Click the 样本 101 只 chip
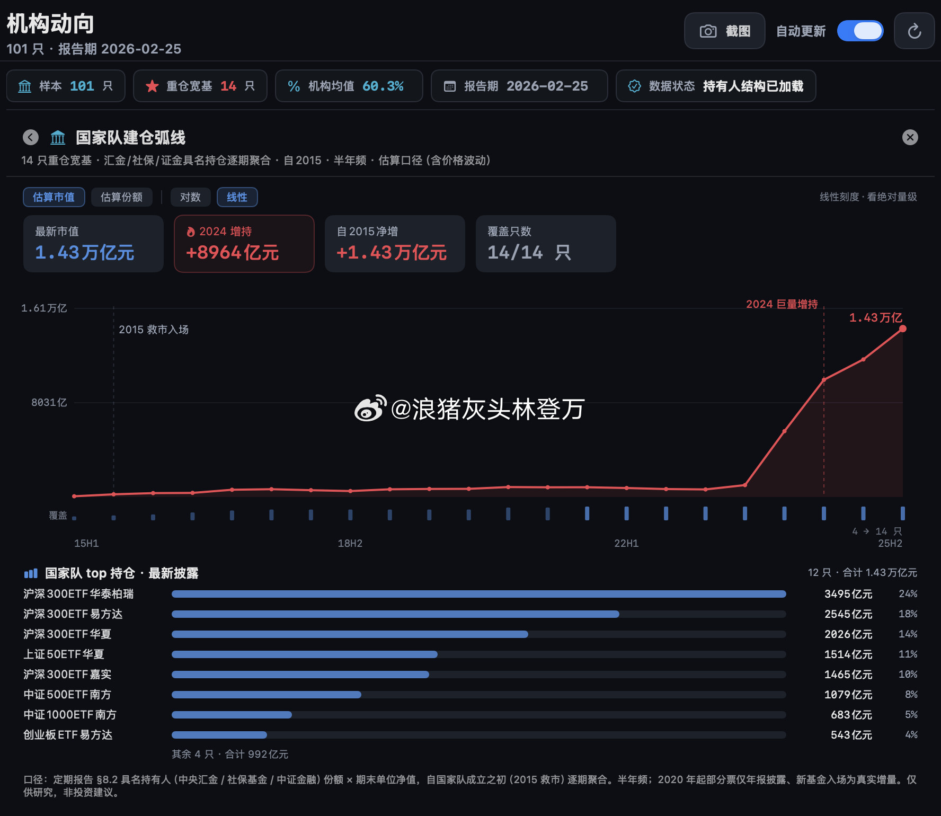Image resolution: width=941 pixels, height=816 pixels. pos(66,86)
